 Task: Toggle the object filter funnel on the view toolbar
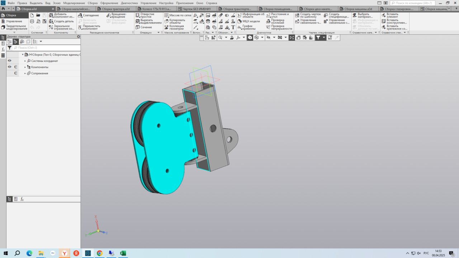[318, 37]
